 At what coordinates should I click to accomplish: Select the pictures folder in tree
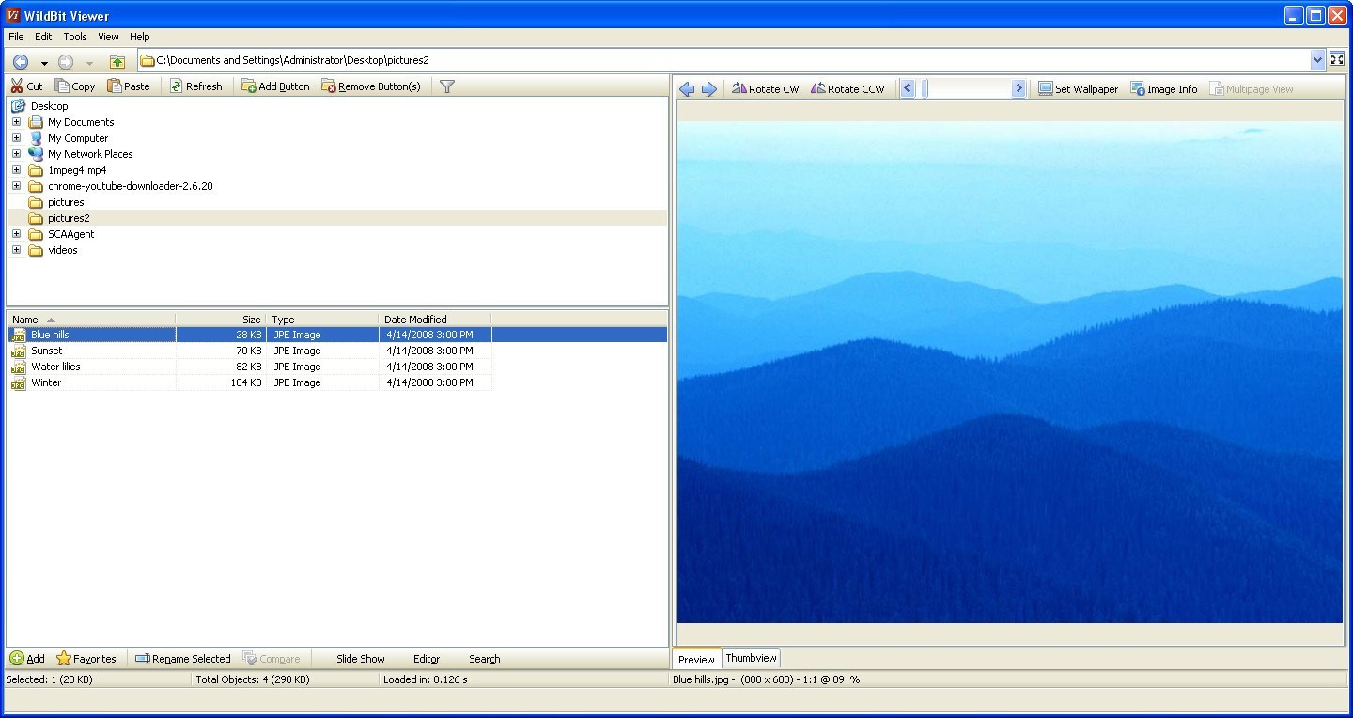click(66, 202)
